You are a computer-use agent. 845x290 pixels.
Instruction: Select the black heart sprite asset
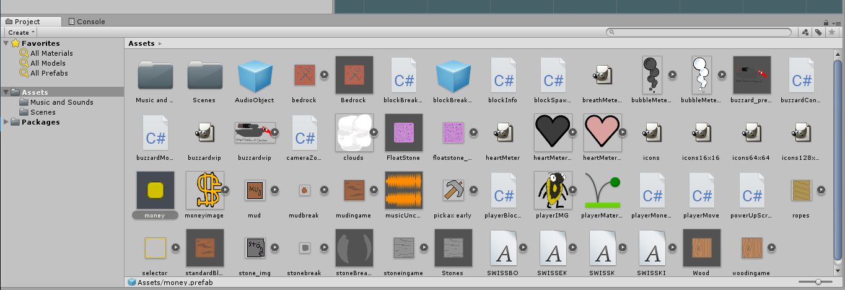pos(553,133)
